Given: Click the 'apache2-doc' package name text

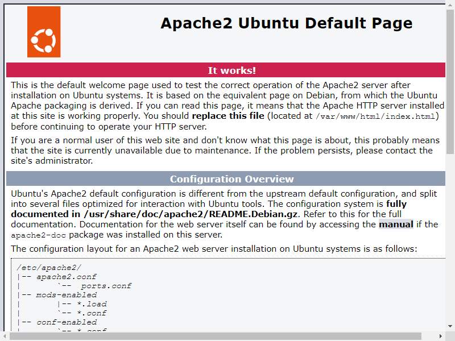Looking at the screenshot, I should pyautogui.click(x=38, y=235).
